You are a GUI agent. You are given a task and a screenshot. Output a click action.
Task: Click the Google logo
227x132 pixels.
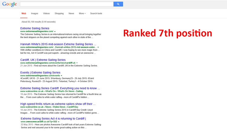(x=10, y=4)
